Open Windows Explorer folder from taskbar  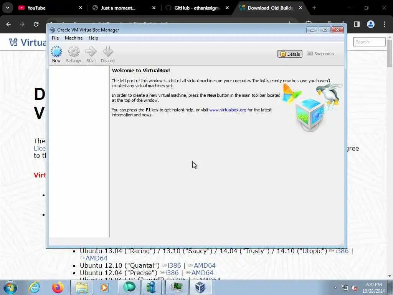(82, 287)
